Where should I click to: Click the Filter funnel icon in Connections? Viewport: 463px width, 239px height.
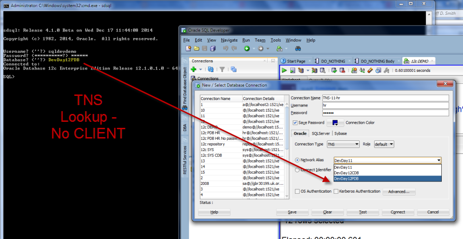(222, 69)
